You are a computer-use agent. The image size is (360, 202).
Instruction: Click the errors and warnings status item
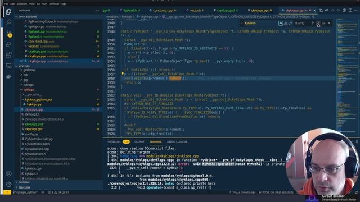tap(58, 192)
